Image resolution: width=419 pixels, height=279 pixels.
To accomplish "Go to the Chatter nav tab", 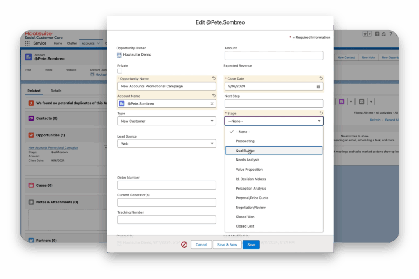I will pos(72,43).
